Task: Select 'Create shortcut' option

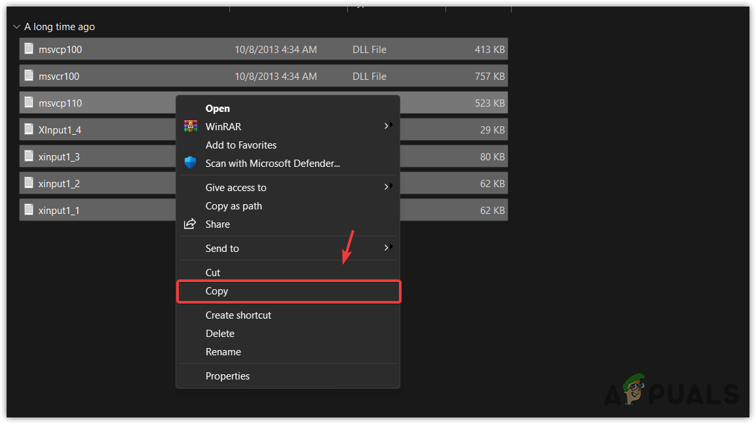Action: click(238, 315)
